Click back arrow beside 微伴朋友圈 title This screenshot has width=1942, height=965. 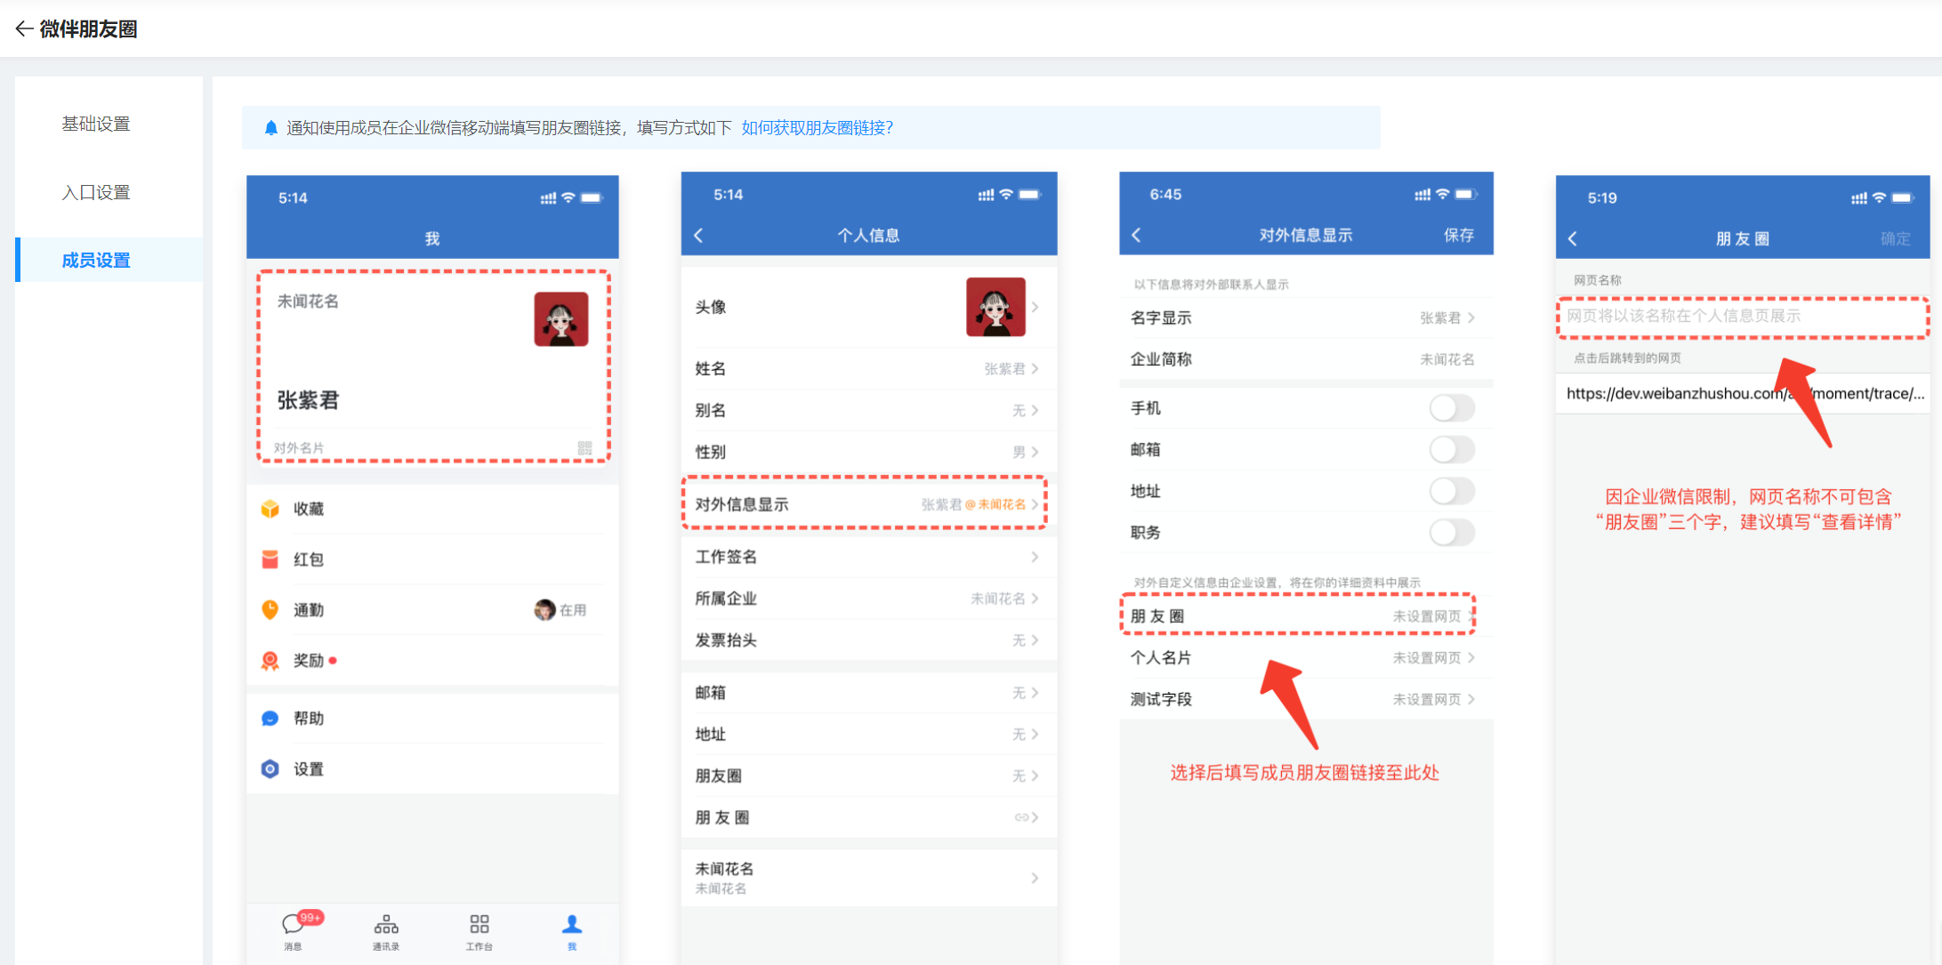24,29
